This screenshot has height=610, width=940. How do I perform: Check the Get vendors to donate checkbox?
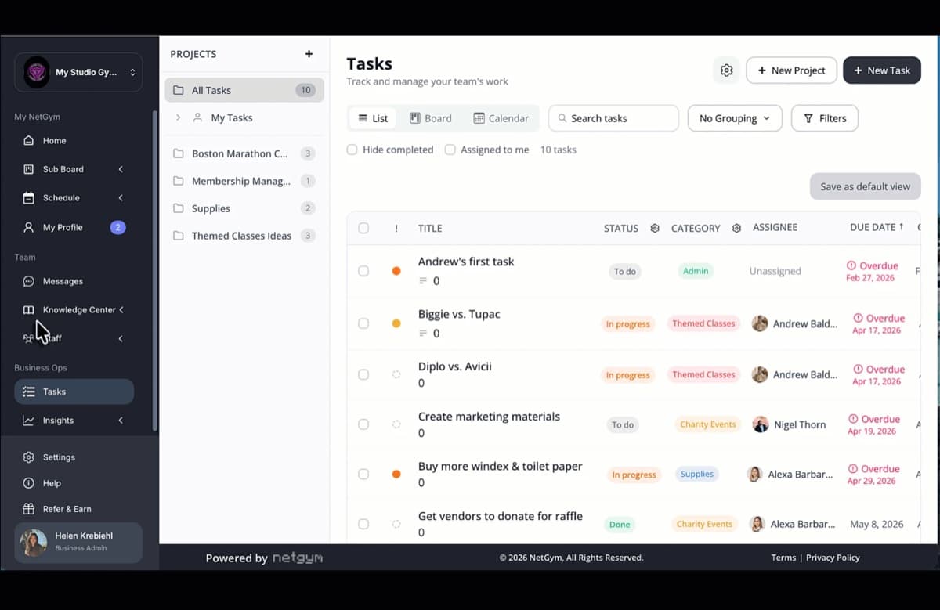click(363, 524)
